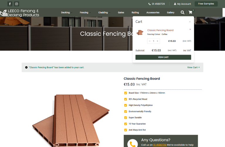The width and height of the screenshot is (225, 147).
Task: Open My Account link
Action: 183,4
